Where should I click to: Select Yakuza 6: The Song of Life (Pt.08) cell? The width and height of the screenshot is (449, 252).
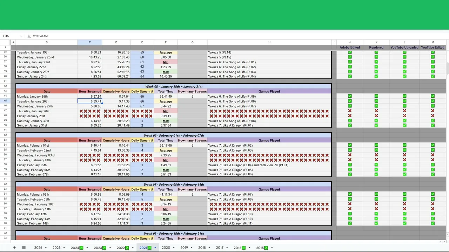(269, 121)
